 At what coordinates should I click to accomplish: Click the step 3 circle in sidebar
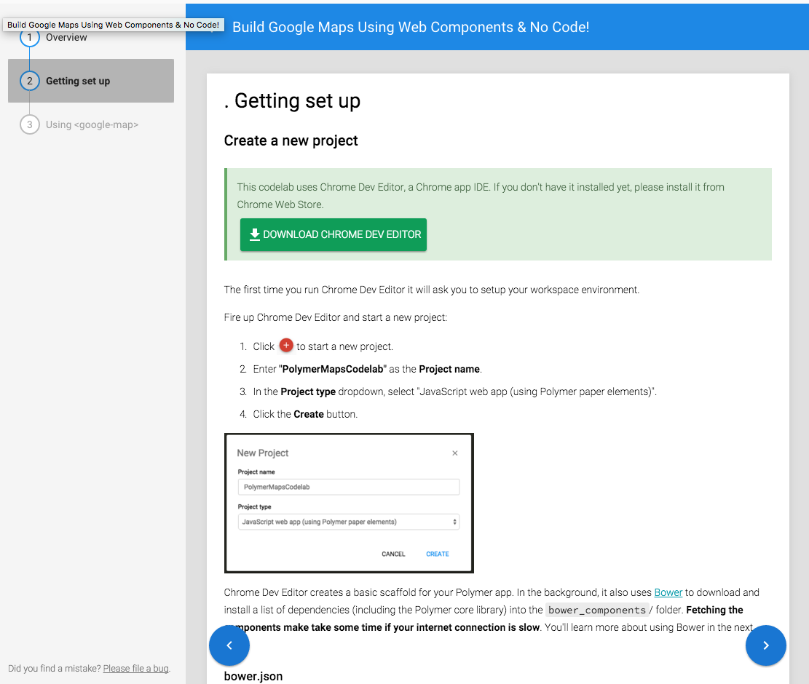29,124
